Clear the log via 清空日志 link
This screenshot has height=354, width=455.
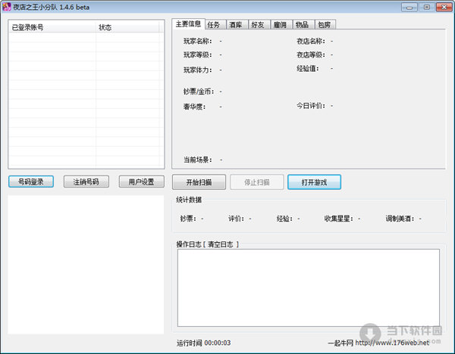tap(221, 244)
